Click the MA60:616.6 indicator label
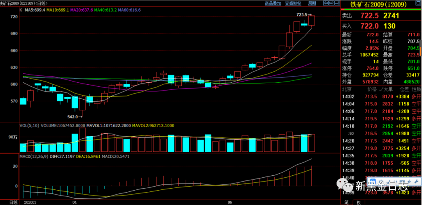 tap(129, 10)
